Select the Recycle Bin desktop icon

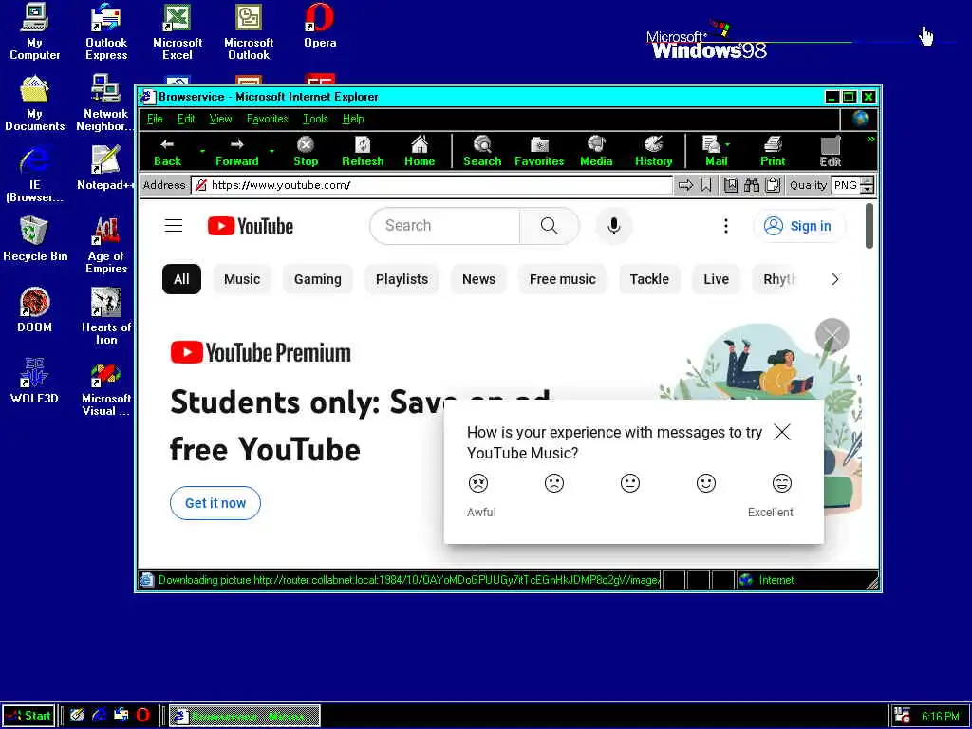(x=35, y=238)
